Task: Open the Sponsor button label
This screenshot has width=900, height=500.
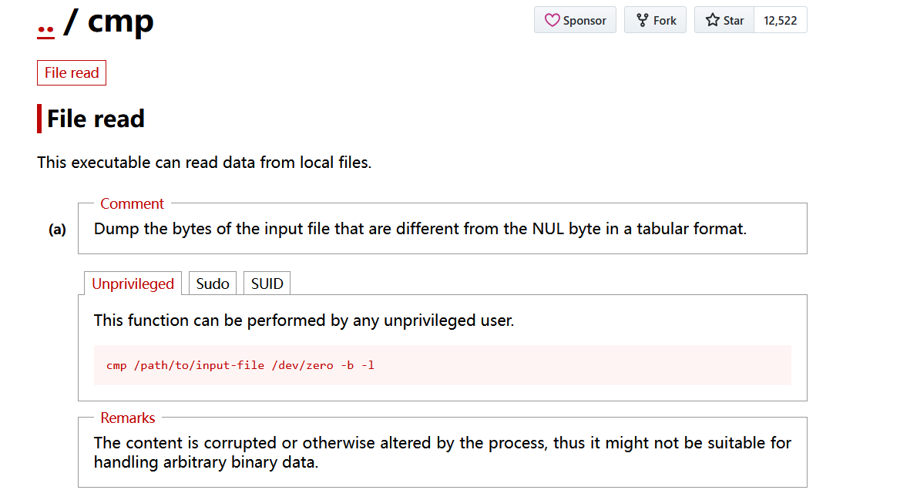Action: coord(584,21)
